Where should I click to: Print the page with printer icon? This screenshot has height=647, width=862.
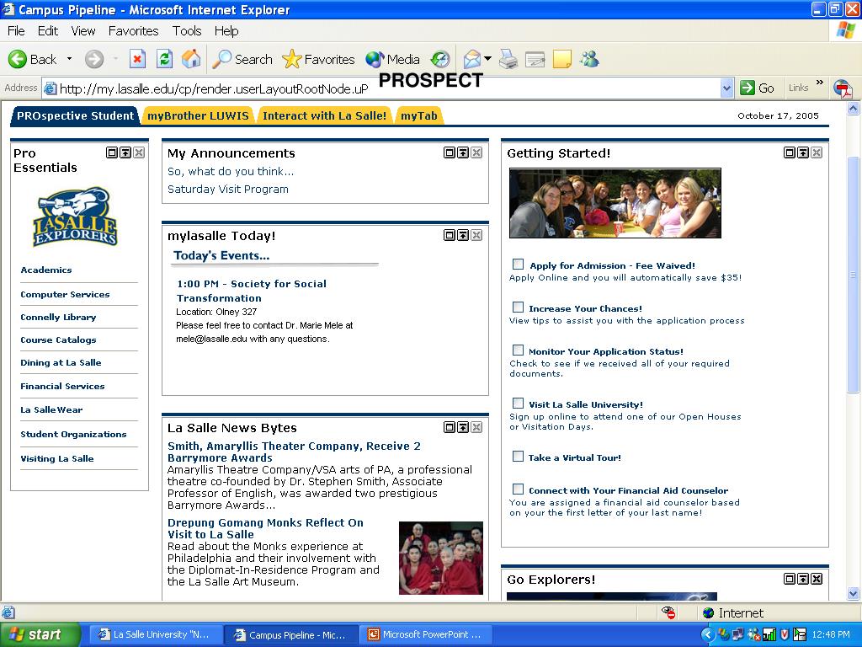(508, 59)
